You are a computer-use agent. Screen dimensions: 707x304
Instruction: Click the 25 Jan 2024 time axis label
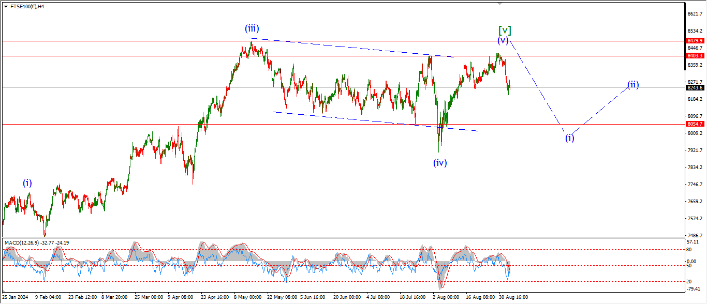point(15,298)
